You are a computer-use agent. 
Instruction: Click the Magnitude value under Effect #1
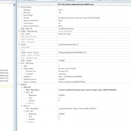click(62, 114)
